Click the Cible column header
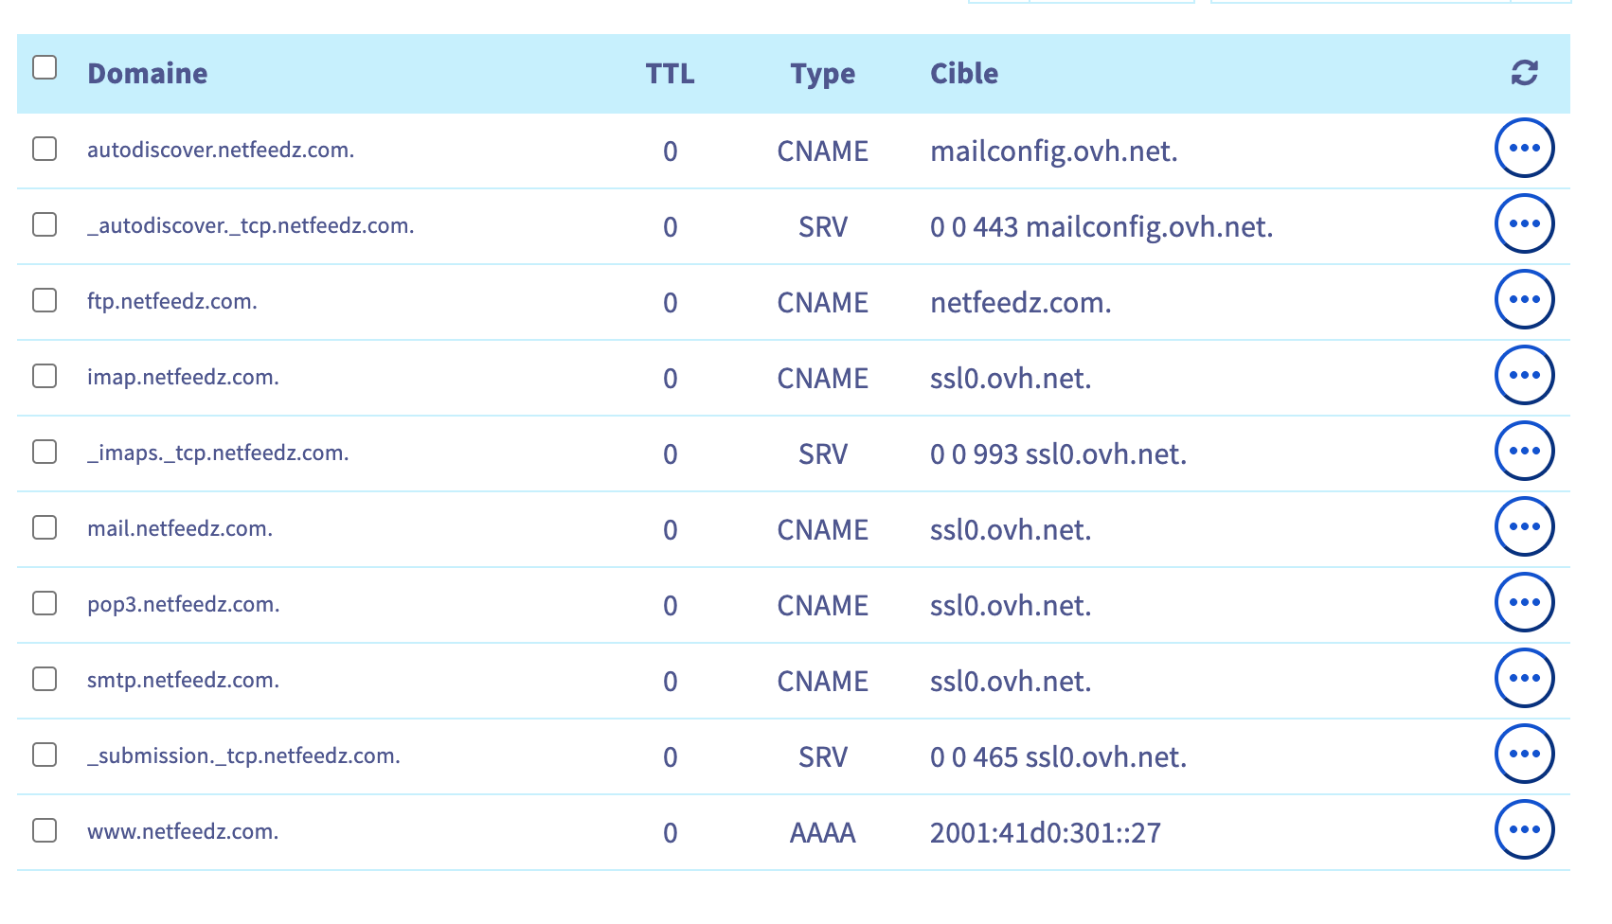 963,74
